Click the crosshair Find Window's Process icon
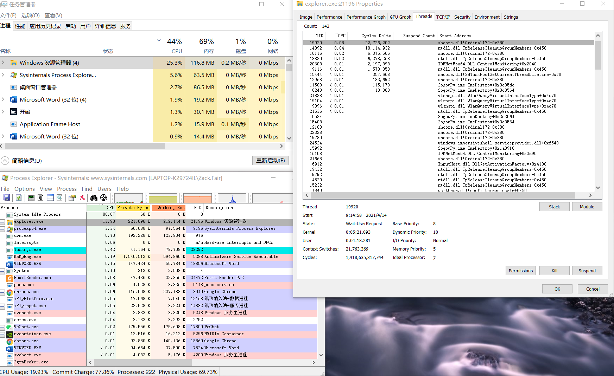Viewport: 614px width, 376px height. (103, 198)
